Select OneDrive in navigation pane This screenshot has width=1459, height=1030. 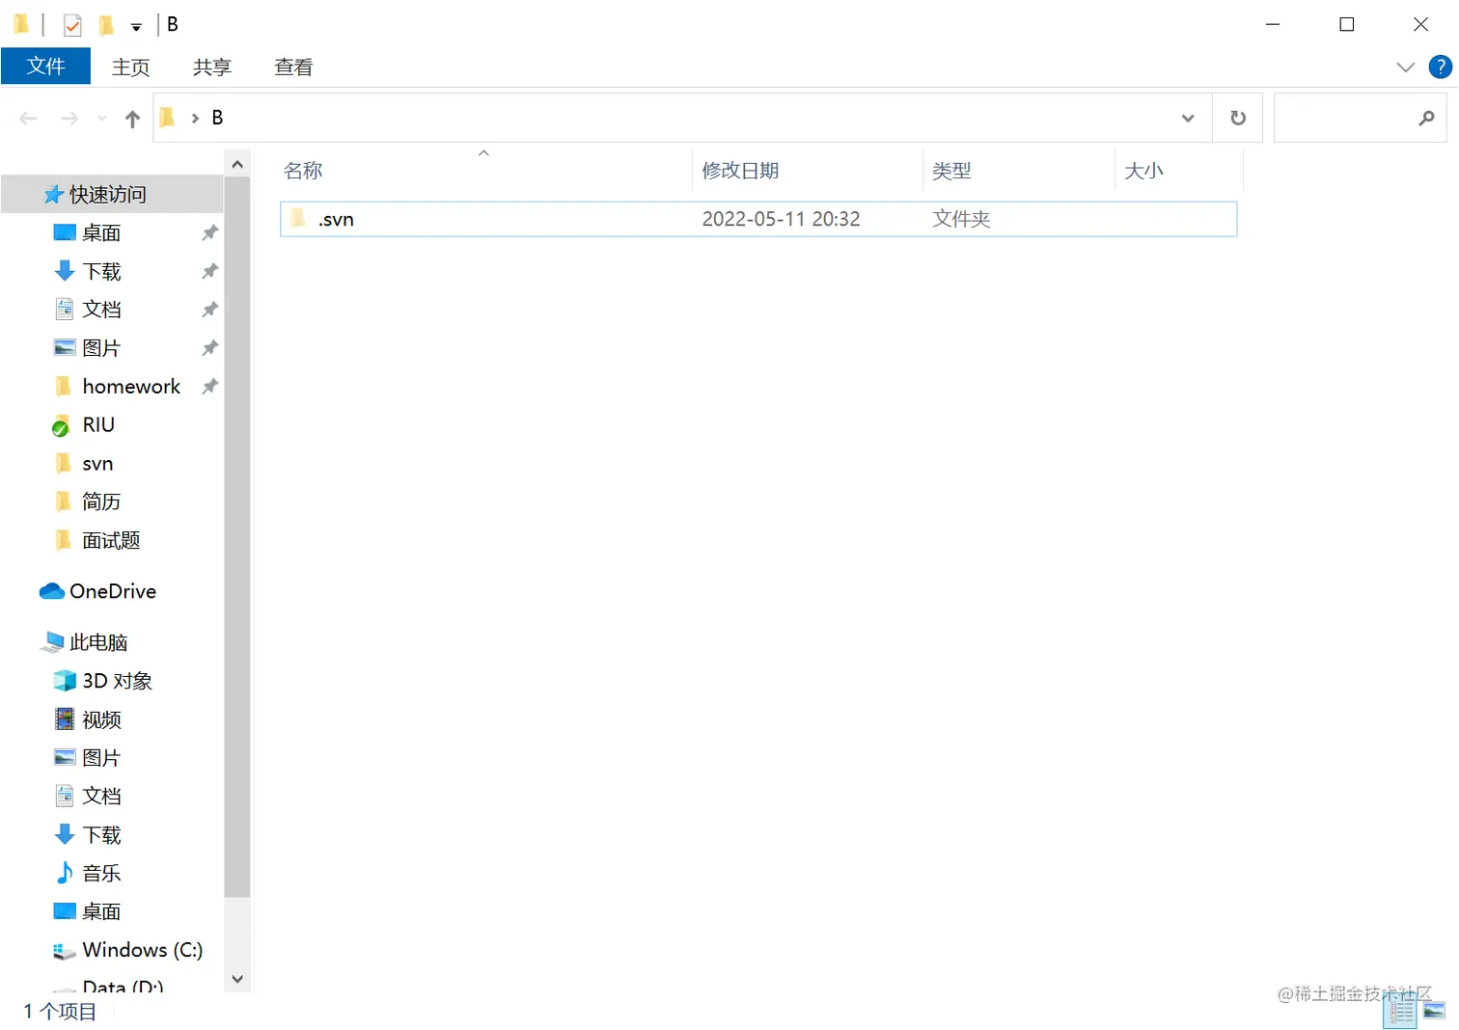pos(113,591)
